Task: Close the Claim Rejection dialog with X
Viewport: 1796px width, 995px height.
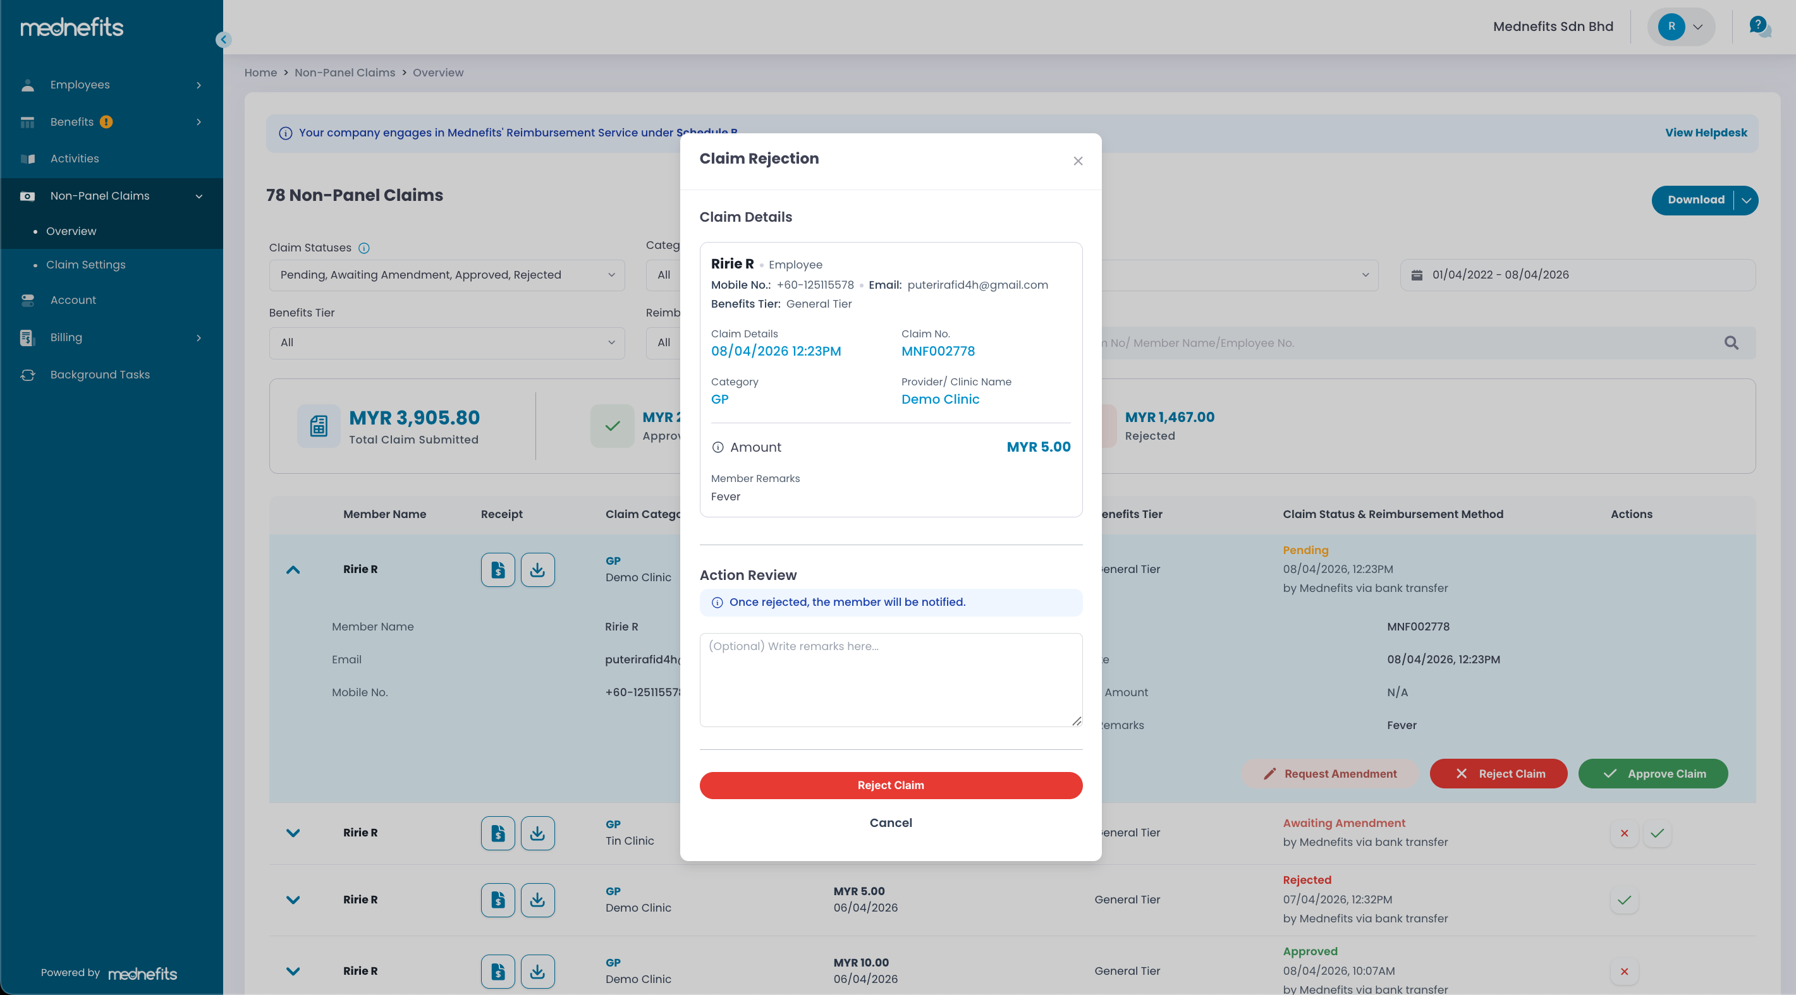Action: (1078, 161)
